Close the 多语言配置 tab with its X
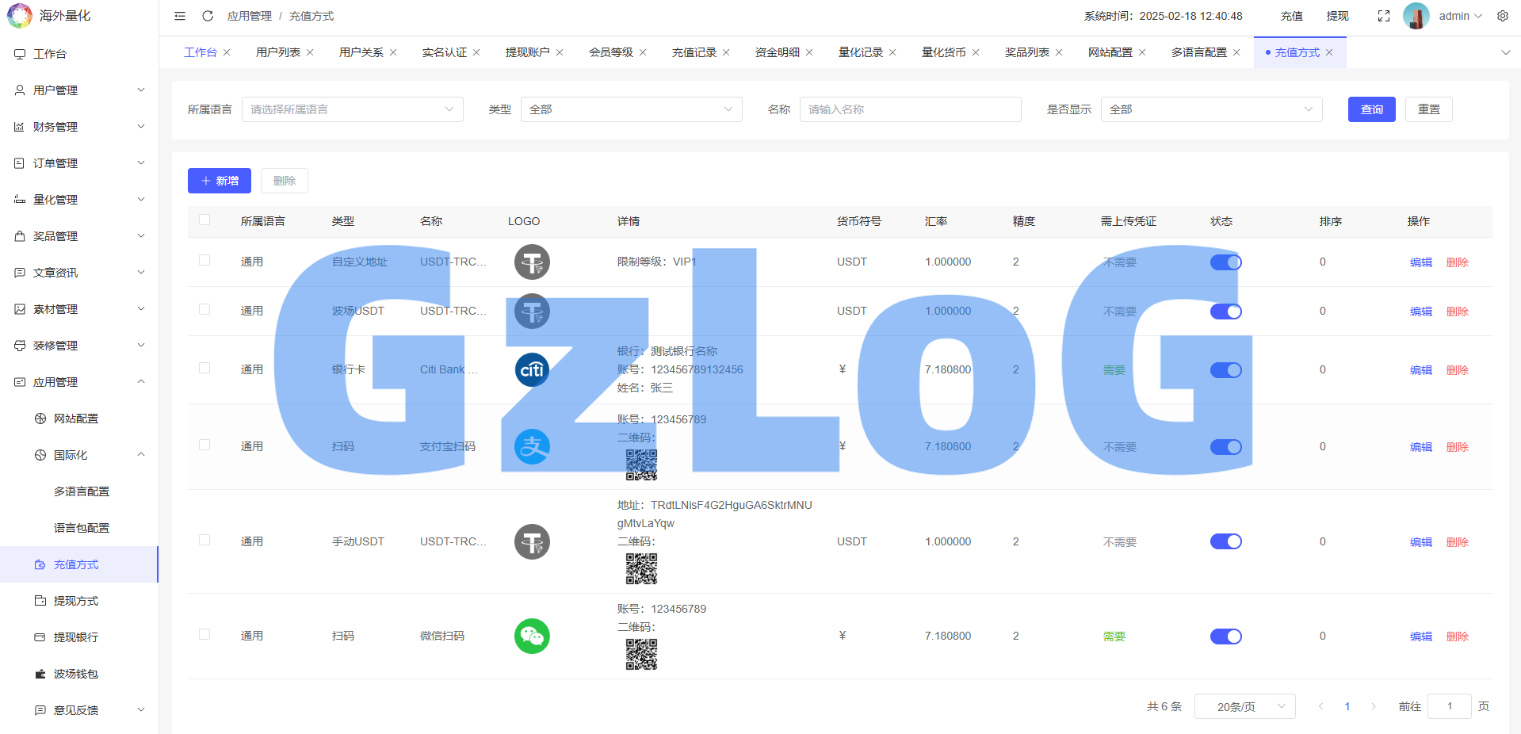The height and width of the screenshot is (734, 1521). point(1236,52)
